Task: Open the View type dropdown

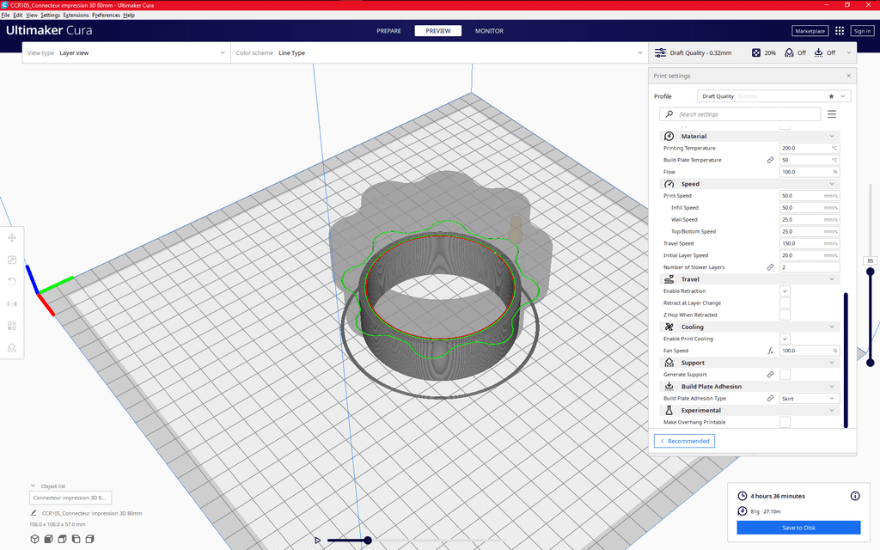Action: pos(126,52)
